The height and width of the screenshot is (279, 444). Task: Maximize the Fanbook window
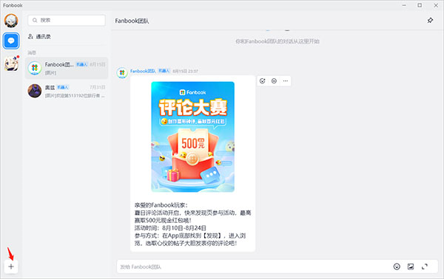420,5
